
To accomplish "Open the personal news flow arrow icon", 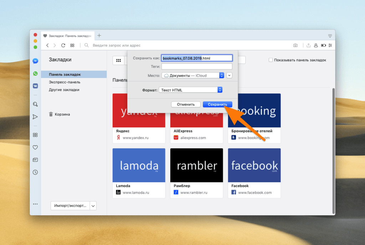I will (x=35, y=117).
